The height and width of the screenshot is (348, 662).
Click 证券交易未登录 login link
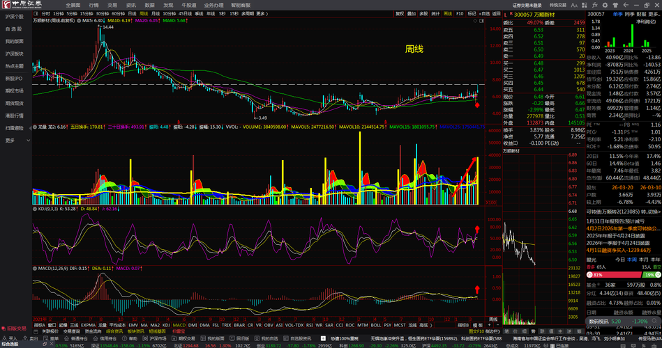coord(527,6)
